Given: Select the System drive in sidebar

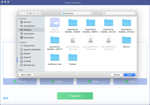Looking at the screenshot, I should pyautogui.click(x=31, y=53).
